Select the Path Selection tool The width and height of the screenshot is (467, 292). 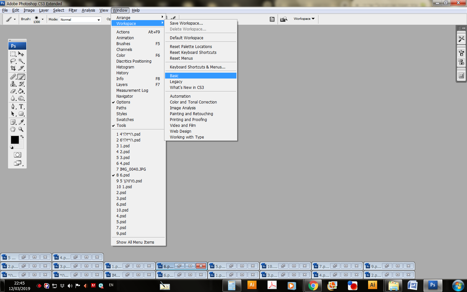coord(13,114)
